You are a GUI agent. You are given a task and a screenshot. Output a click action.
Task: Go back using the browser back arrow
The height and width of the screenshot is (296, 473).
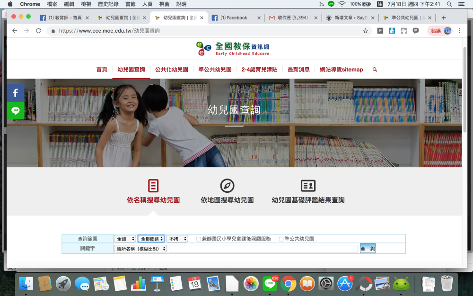coord(15,30)
